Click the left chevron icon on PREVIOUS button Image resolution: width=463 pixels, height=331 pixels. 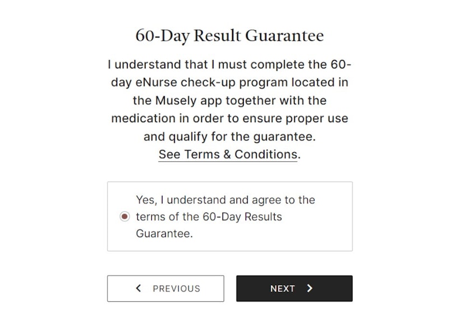click(138, 288)
